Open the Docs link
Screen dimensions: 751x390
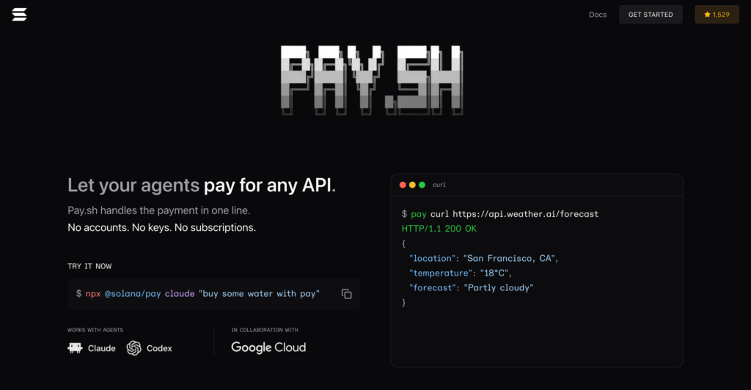pyautogui.click(x=597, y=15)
